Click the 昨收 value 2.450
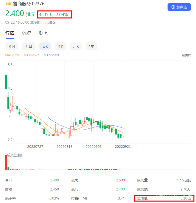 coord(54,189)
